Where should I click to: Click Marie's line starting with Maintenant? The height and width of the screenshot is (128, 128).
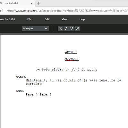click(73, 80)
